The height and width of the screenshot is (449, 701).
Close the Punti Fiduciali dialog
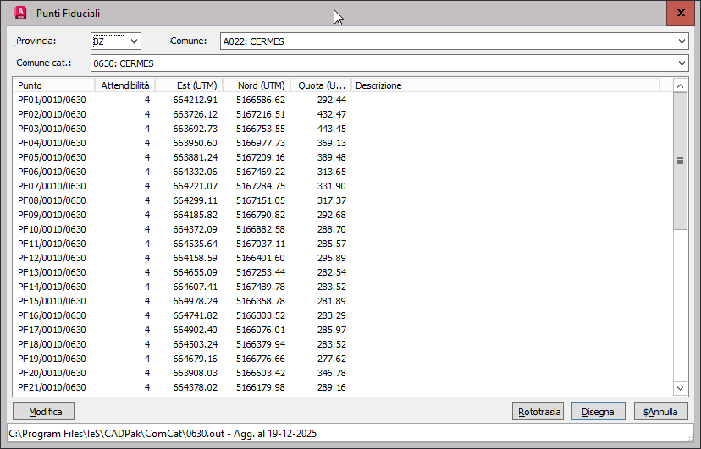(x=681, y=13)
